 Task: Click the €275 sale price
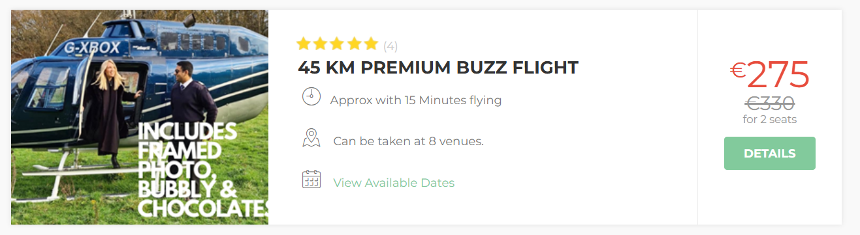(x=770, y=74)
